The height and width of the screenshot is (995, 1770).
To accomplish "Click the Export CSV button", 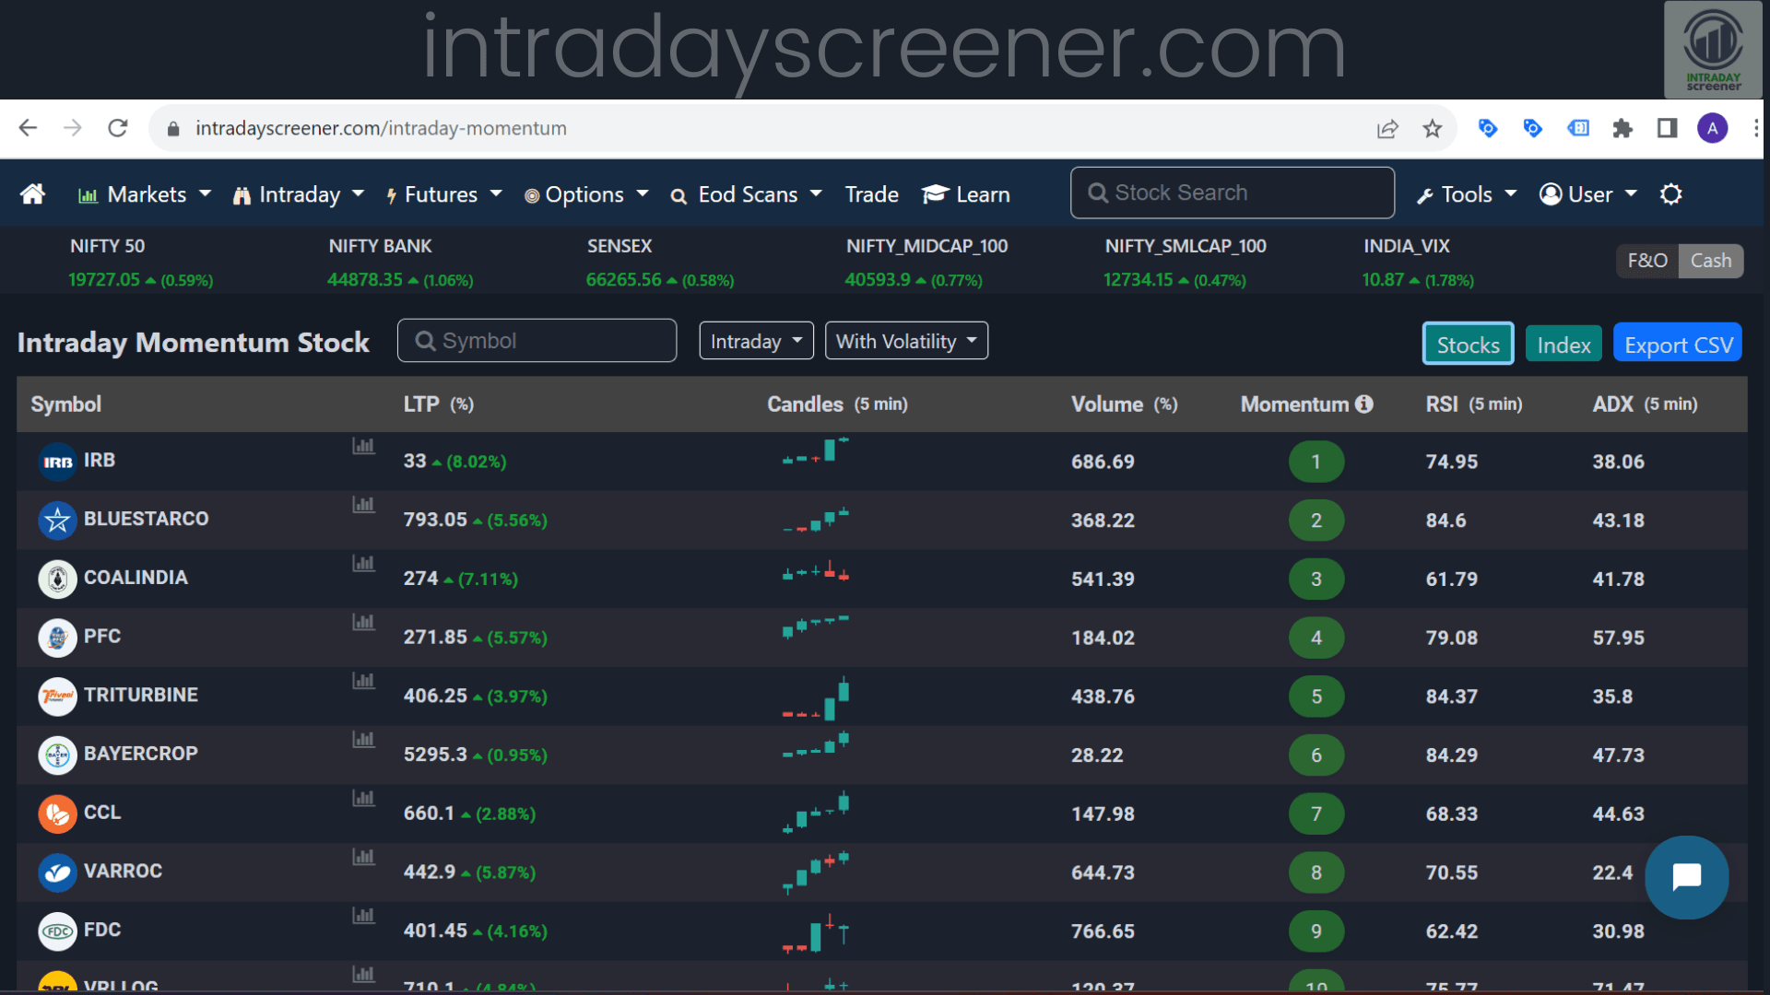I will click(x=1677, y=343).
